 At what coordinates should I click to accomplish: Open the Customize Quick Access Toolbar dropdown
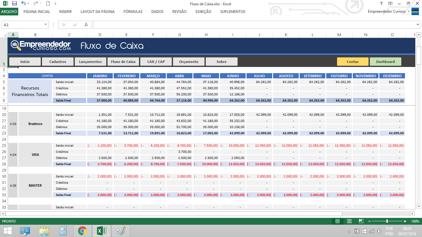[x=55, y=4]
